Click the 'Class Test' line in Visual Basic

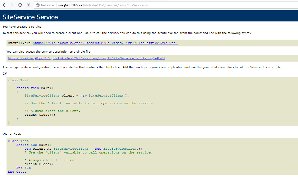point(18,141)
